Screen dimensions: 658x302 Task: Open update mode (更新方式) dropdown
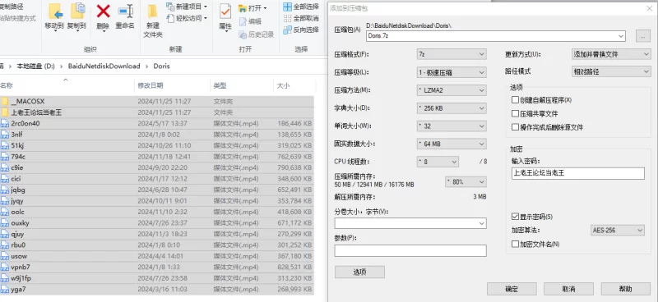tap(611, 54)
